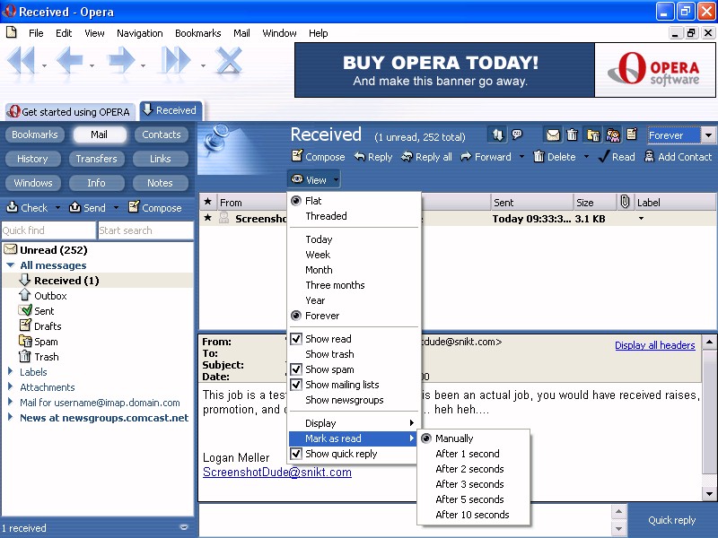The height and width of the screenshot is (538, 718).
Task: Open the ScreenshotDude@snikt.com email link
Action: pos(277,473)
